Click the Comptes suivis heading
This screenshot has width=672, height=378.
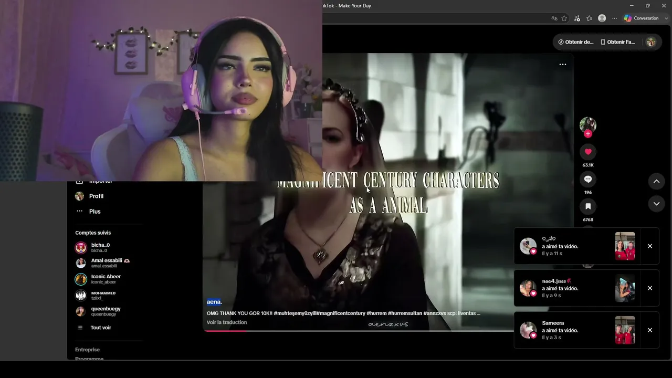(x=93, y=233)
